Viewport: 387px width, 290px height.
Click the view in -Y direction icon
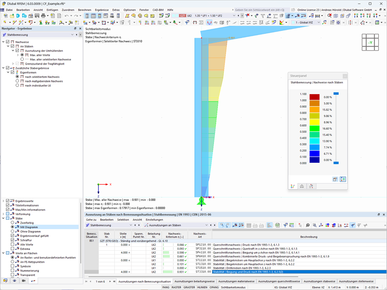point(362,15)
